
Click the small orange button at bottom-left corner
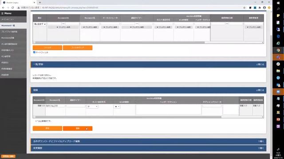point(8,156)
